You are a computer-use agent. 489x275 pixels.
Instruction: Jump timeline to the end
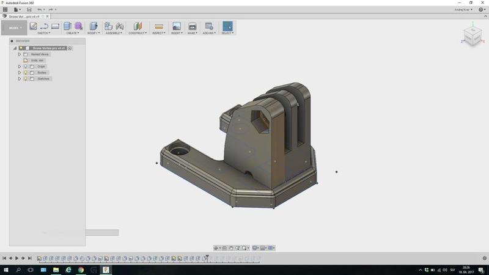coord(29,258)
